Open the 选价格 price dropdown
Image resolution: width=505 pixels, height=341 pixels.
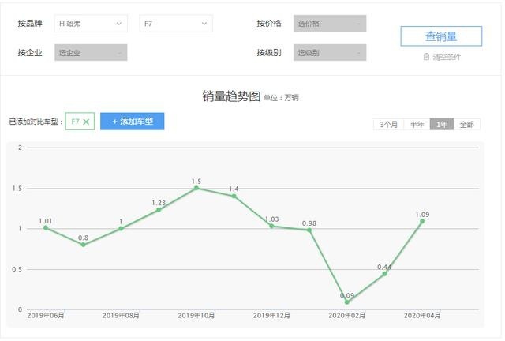330,24
